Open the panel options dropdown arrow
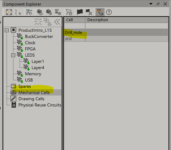Image resolution: width=171 pixels, height=150 pixels. pyautogui.click(x=151, y=4)
